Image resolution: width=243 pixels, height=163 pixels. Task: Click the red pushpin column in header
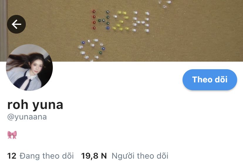[x=94, y=20]
